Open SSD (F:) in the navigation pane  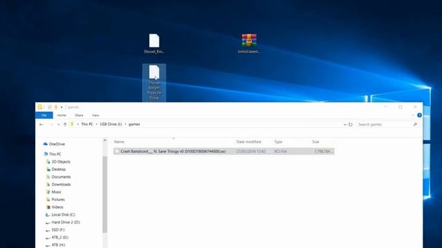[x=58, y=230]
